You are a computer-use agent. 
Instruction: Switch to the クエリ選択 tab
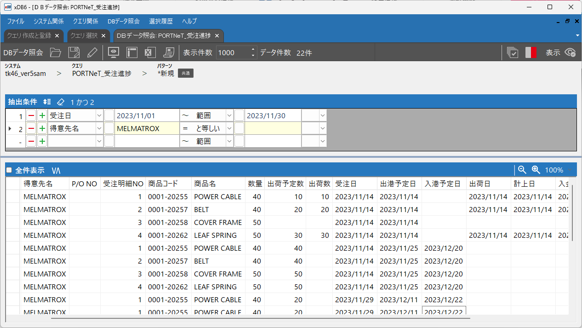point(84,35)
